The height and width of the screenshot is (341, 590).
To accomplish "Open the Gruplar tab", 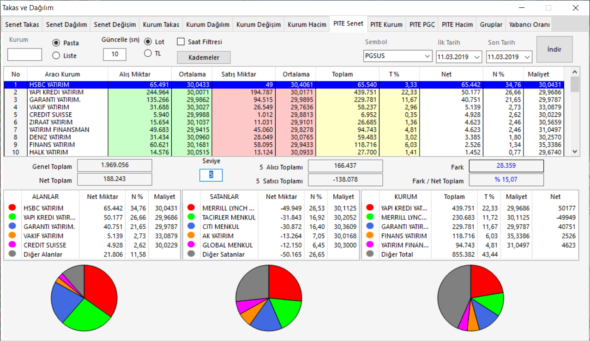I will pos(491,24).
